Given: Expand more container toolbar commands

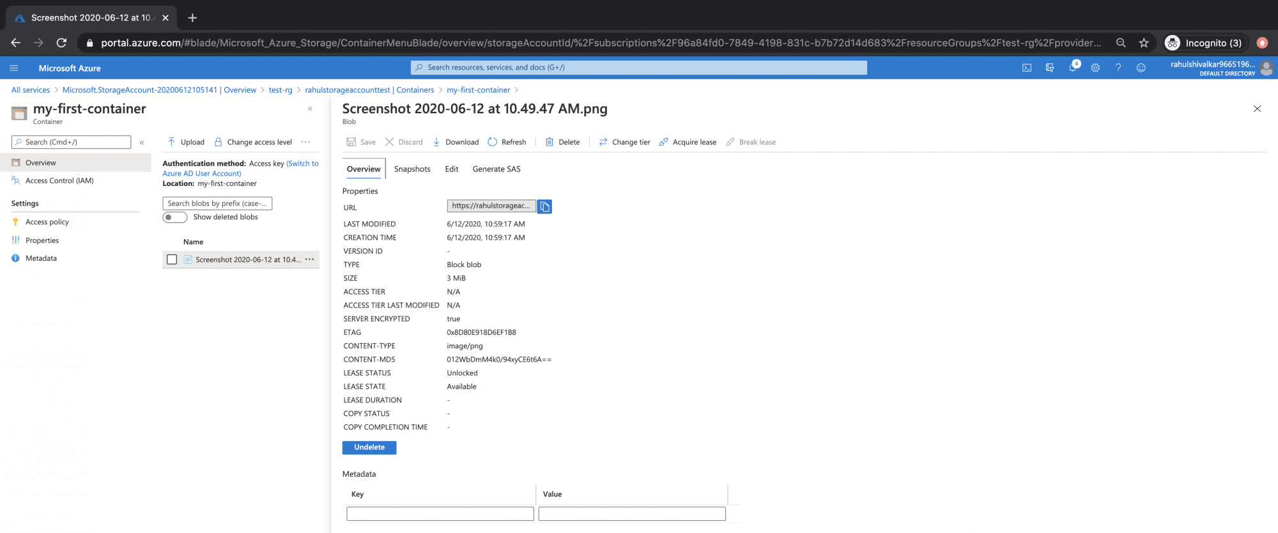Looking at the screenshot, I should (305, 142).
